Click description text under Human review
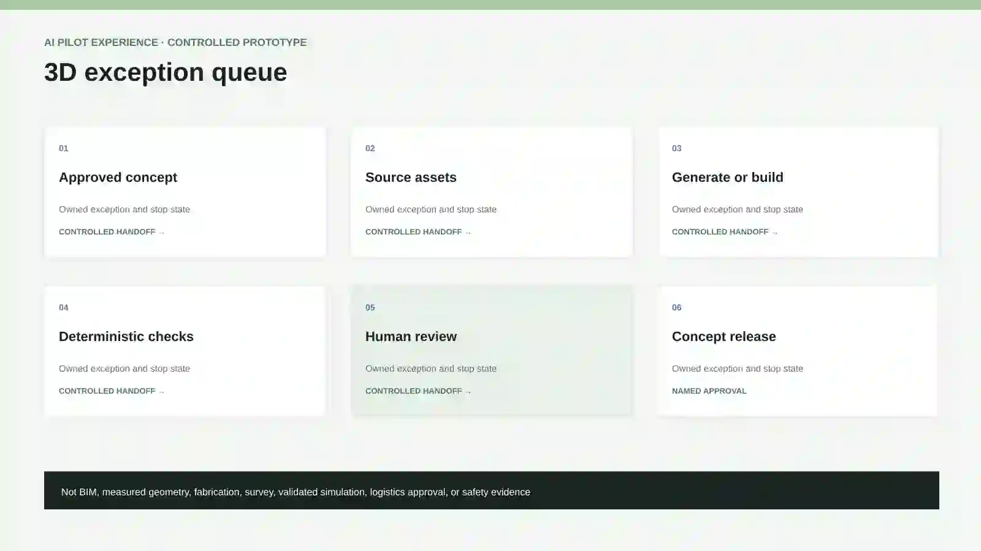The width and height of the screenshot is (981, 551). (x=431, y=369)
